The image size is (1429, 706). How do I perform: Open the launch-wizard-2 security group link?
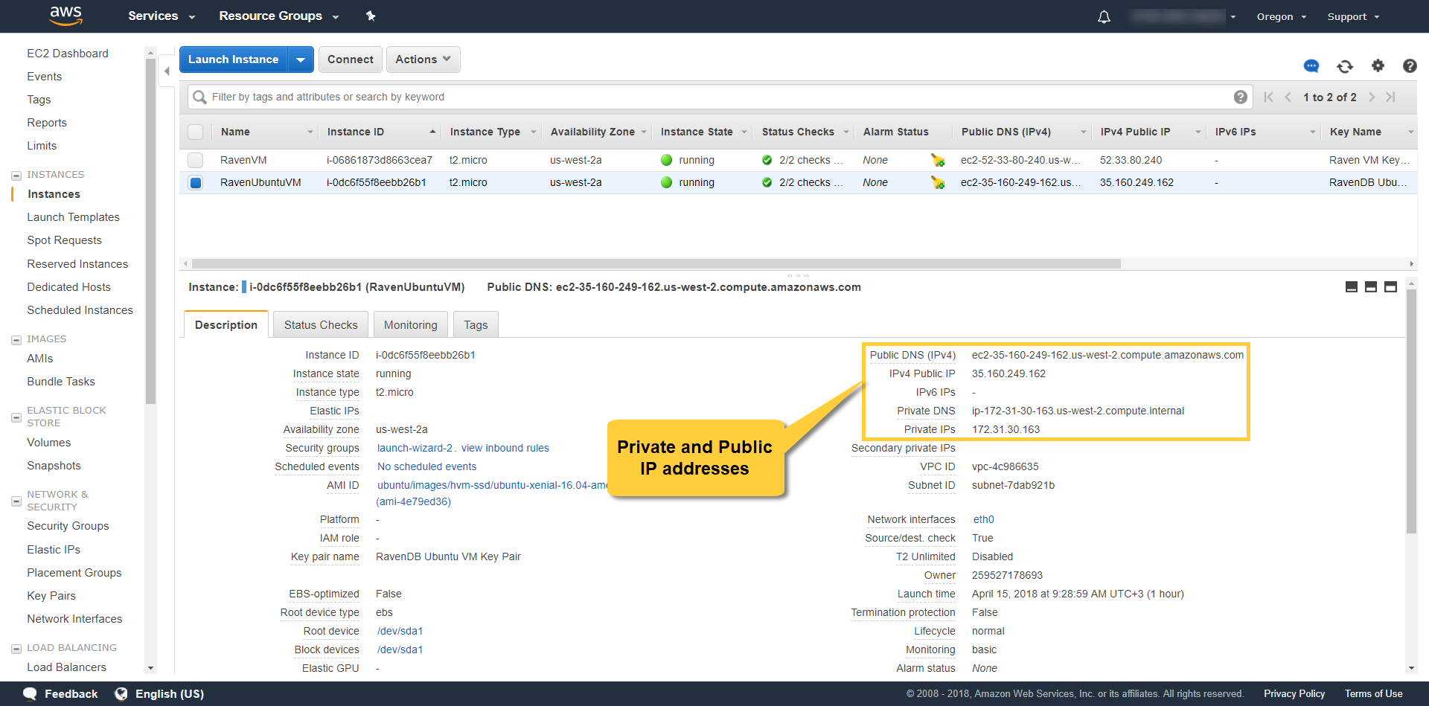tap(415, 448)
